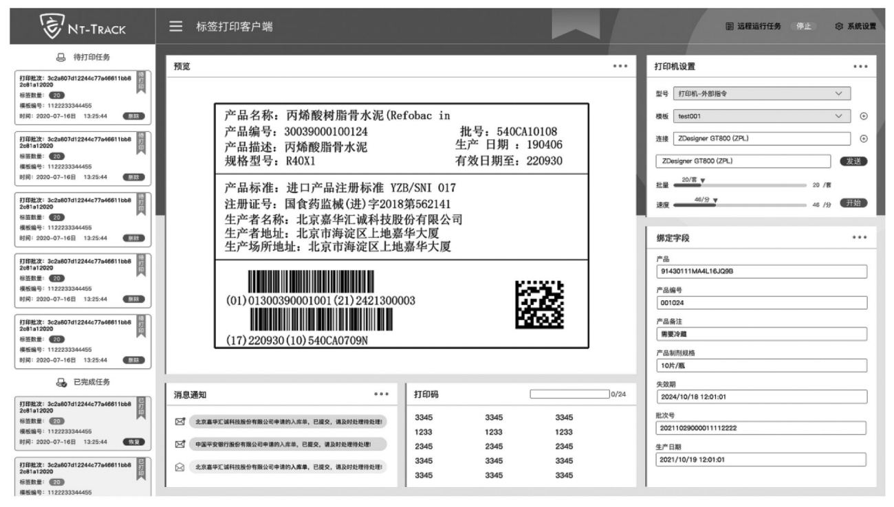Viewport: 894px width, 507px height.
Task: Click label text 有效日期至: 220930
Action: pyautogui.click(x=510, y=161)
